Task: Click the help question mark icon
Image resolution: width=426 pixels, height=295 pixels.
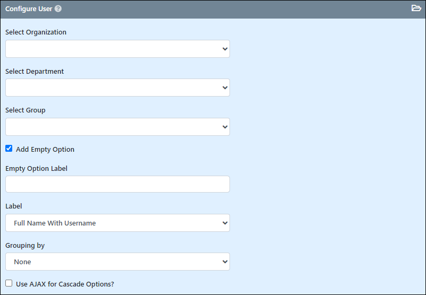Action: [x=58, y=8]
